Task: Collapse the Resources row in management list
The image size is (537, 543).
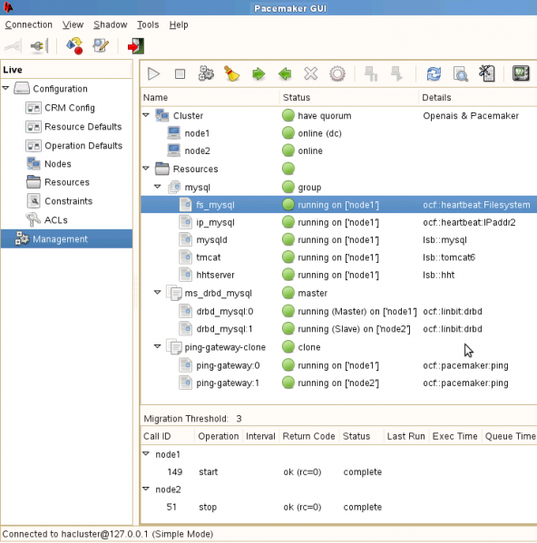Action: tap(146, 169)
